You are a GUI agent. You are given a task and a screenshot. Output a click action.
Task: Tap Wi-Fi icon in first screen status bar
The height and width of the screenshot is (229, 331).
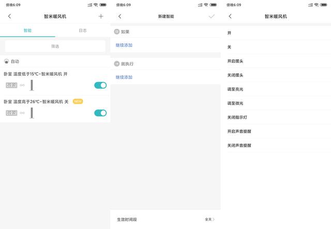tap(96, 5)
